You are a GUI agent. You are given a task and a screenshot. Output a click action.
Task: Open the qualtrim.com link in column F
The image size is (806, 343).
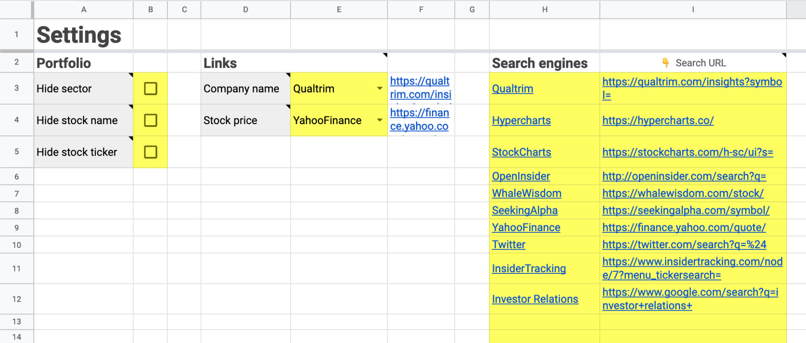click(421, 88)
